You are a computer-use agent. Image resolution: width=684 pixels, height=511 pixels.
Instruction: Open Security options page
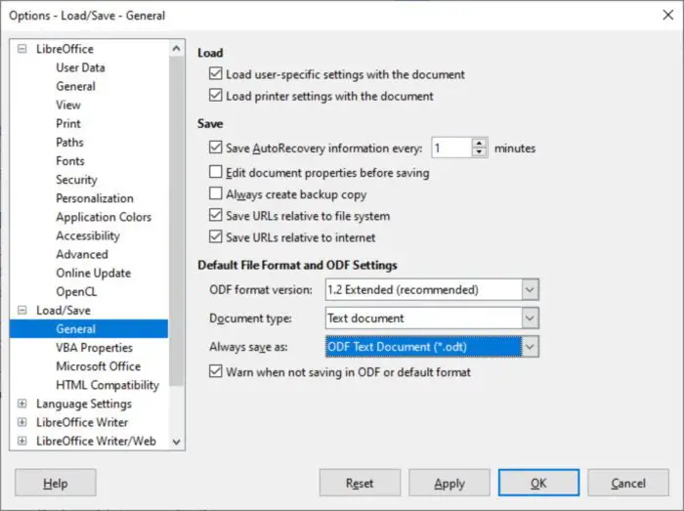76,180
